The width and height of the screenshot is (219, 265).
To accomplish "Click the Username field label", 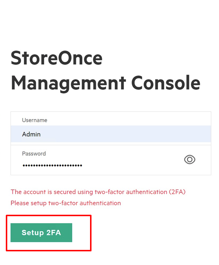I will pos(35,120).
